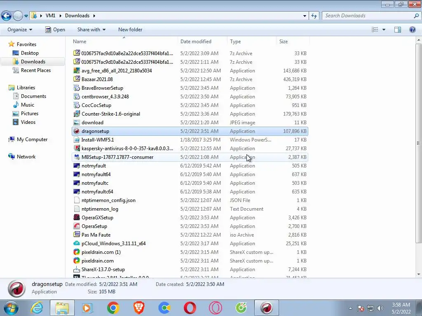422x316 pixels.
Task: Select the notmyfault64 application icon
Action: point(77,174)
